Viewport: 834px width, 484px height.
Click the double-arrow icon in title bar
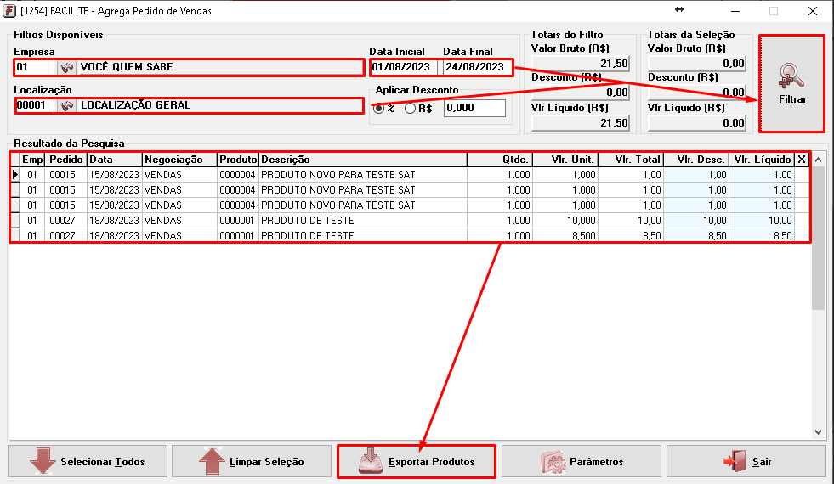(x=679, y=9)
